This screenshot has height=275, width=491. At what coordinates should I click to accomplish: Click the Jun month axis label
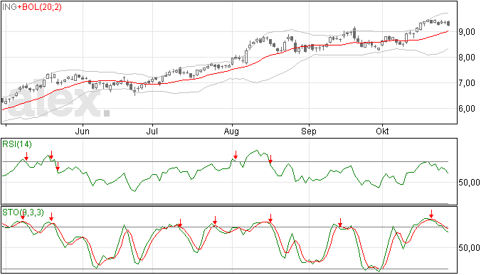[83, 131]
